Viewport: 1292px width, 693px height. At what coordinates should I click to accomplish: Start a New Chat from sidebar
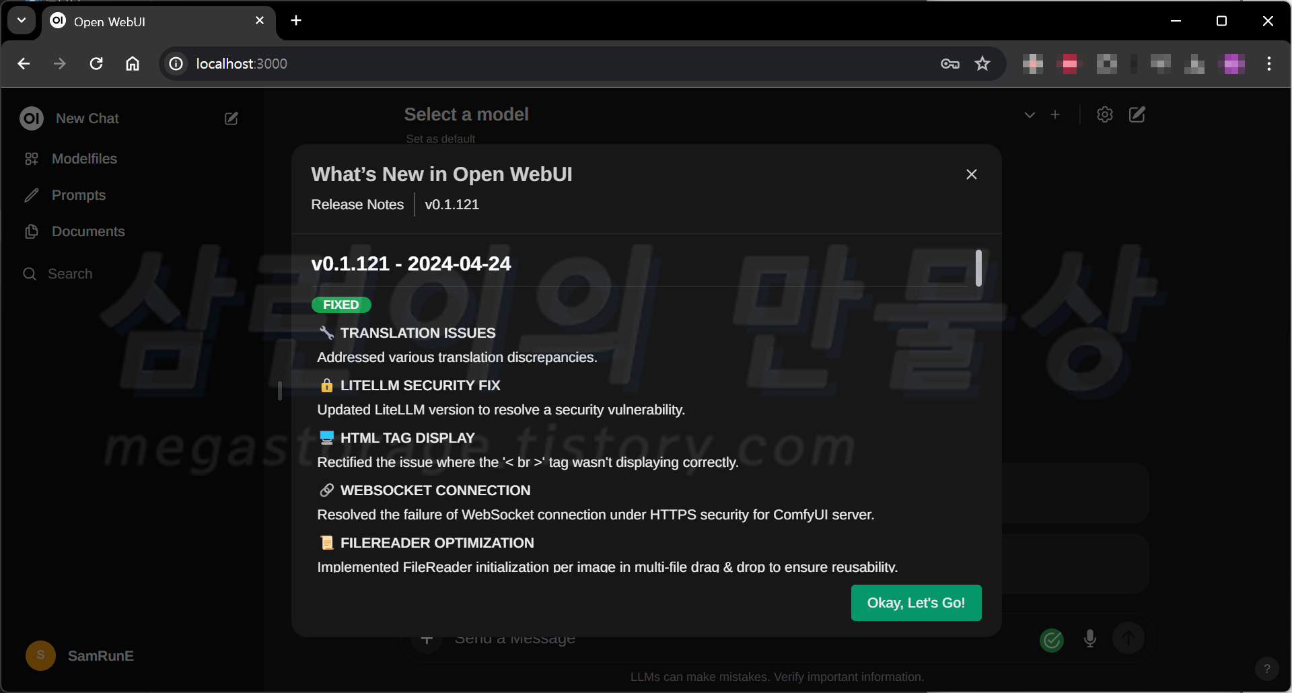coord(87,118)
